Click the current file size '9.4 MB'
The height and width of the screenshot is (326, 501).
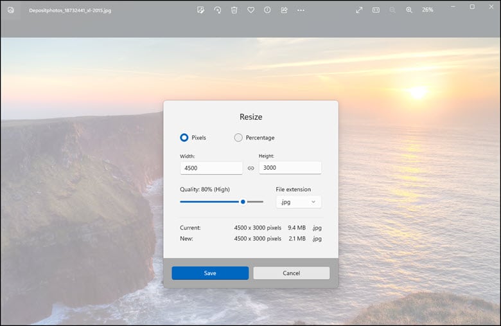[297, 228]
